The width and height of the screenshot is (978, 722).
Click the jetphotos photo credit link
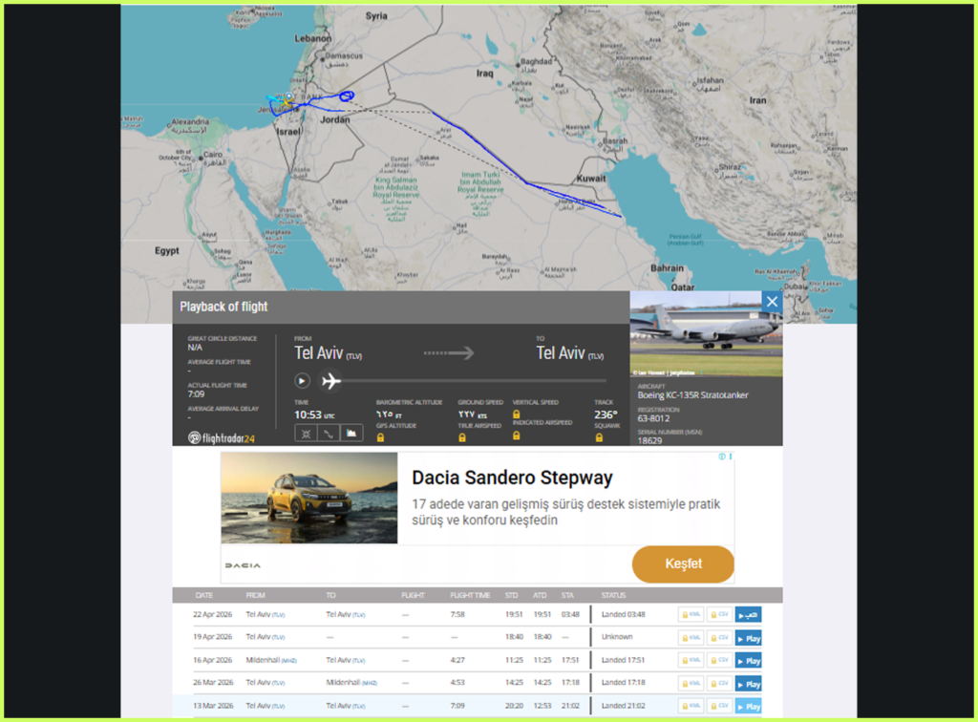coord(664,372)
